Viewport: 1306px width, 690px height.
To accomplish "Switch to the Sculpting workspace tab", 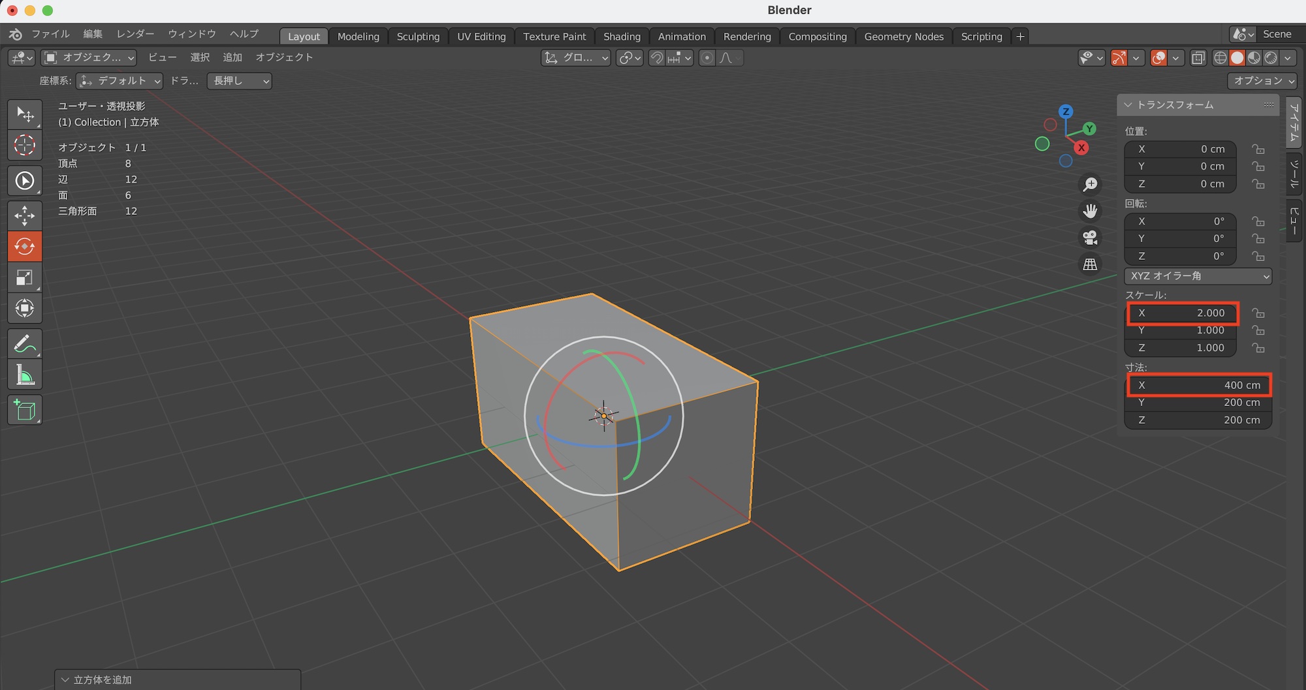I will point(418,37).
